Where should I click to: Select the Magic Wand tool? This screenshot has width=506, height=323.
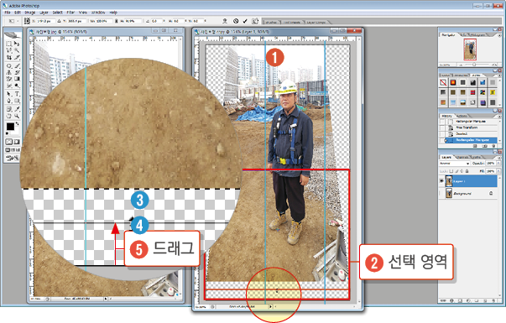(x=17, y=50)
